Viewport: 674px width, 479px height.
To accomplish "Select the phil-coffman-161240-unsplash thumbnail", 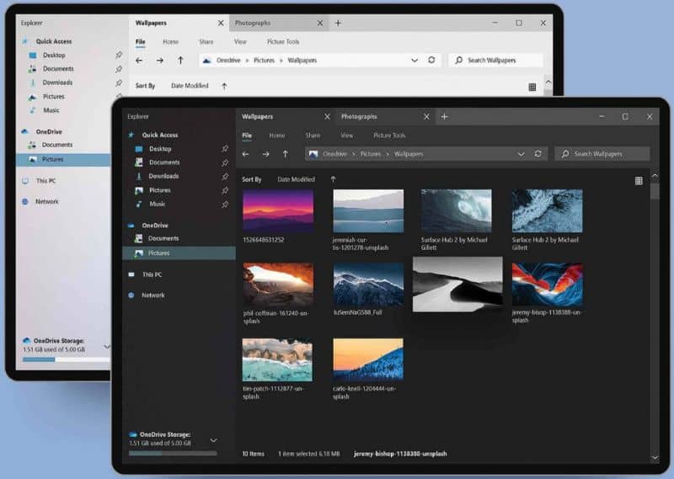I will tap(278, 285).
